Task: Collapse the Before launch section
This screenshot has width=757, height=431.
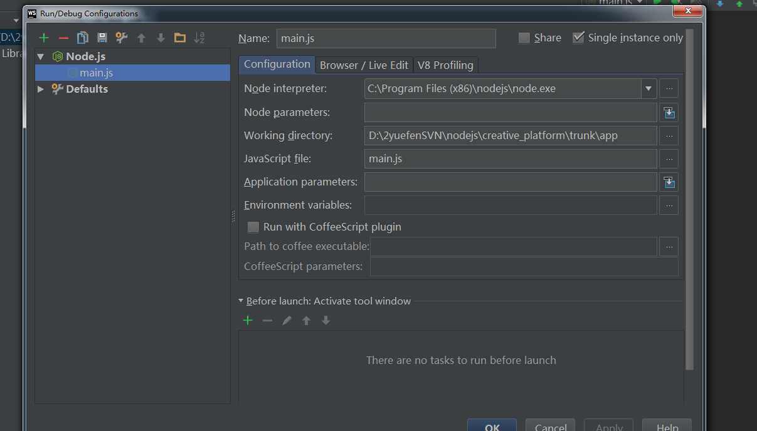Action: pos(241,301)
